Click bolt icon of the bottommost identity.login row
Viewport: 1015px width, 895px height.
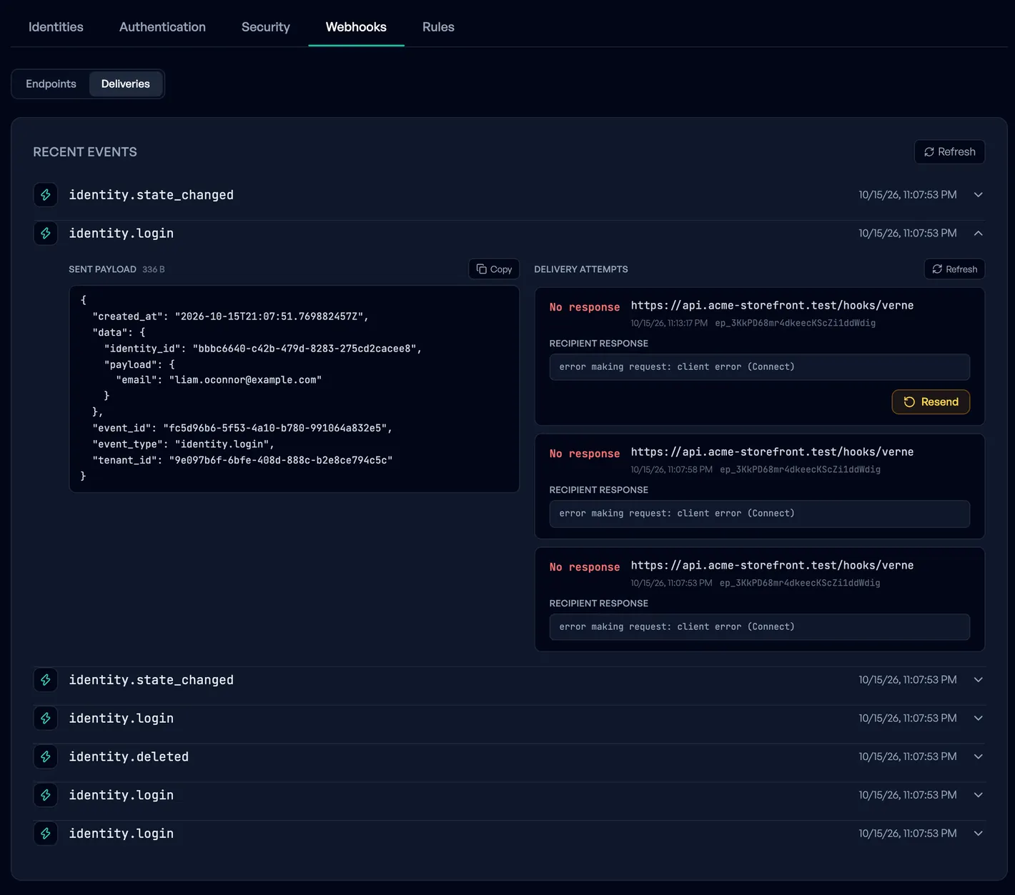click(46, 834)
